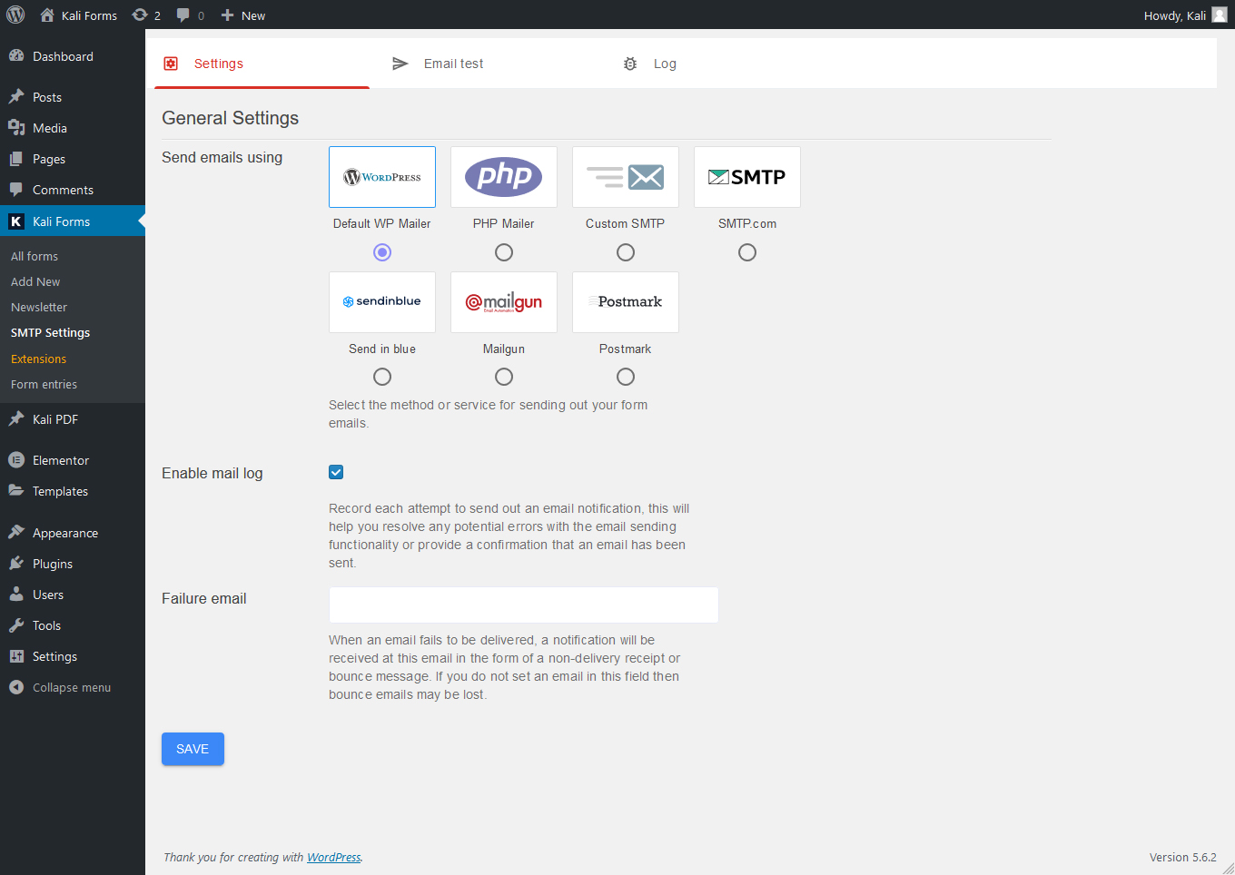Click the Users icon in sidebar

16,594
